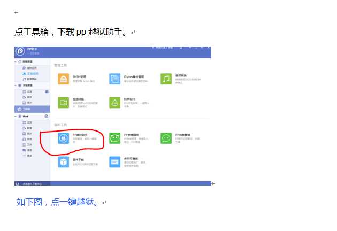
Task: Click the PP assistant round logo
Action: pyautogui.click(x=20, y=51)
